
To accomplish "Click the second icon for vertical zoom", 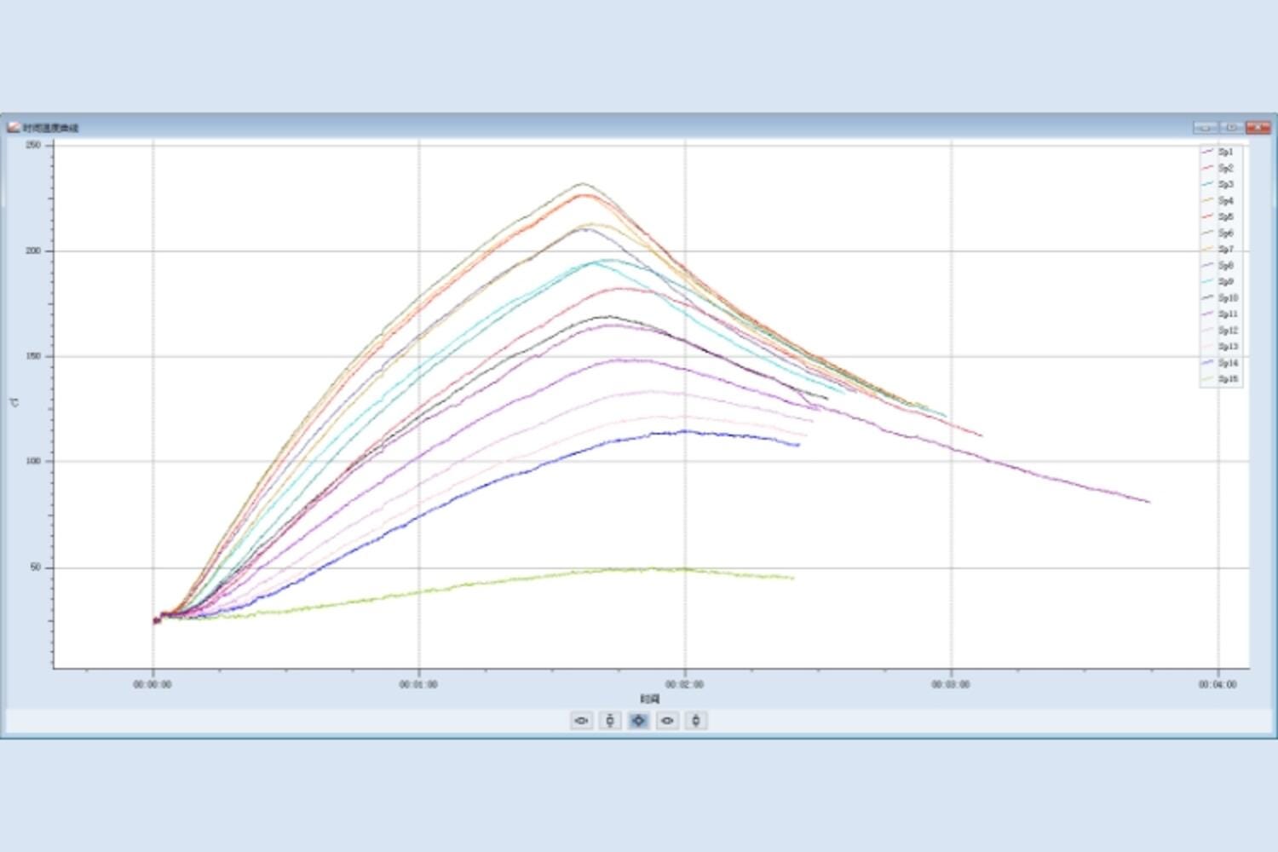I will click(x=610, y=721).
